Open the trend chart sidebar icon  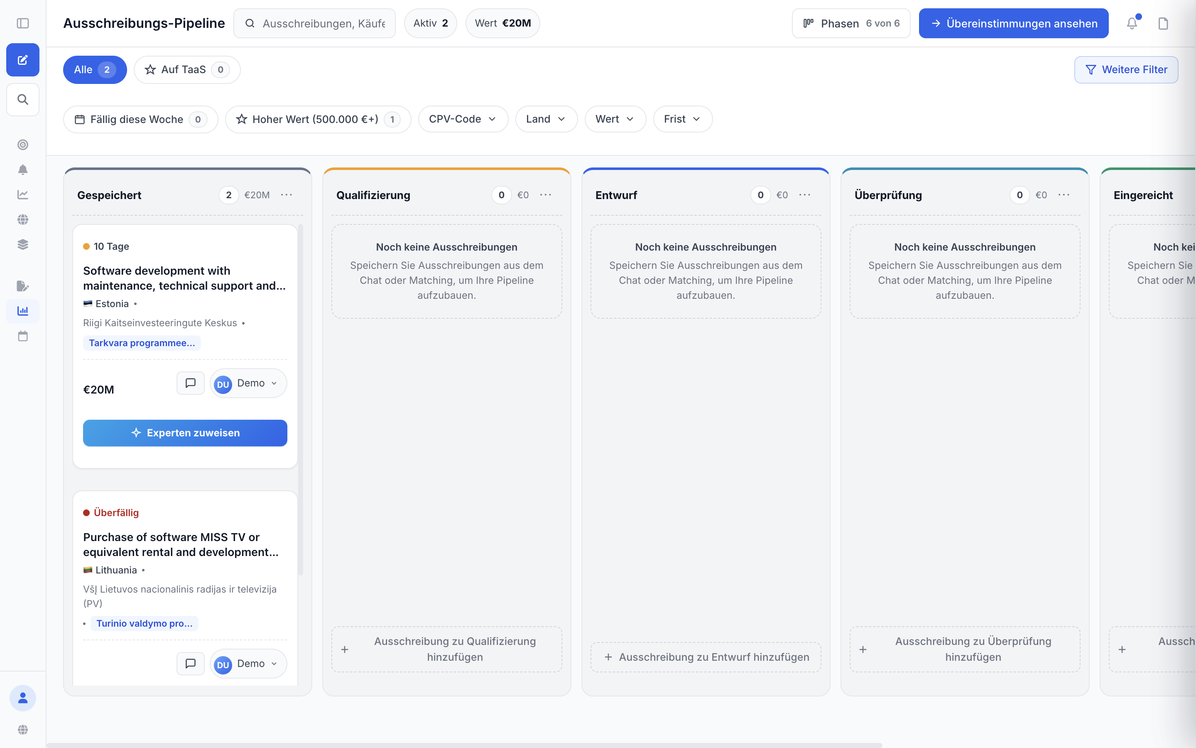[x=23, y=194]
